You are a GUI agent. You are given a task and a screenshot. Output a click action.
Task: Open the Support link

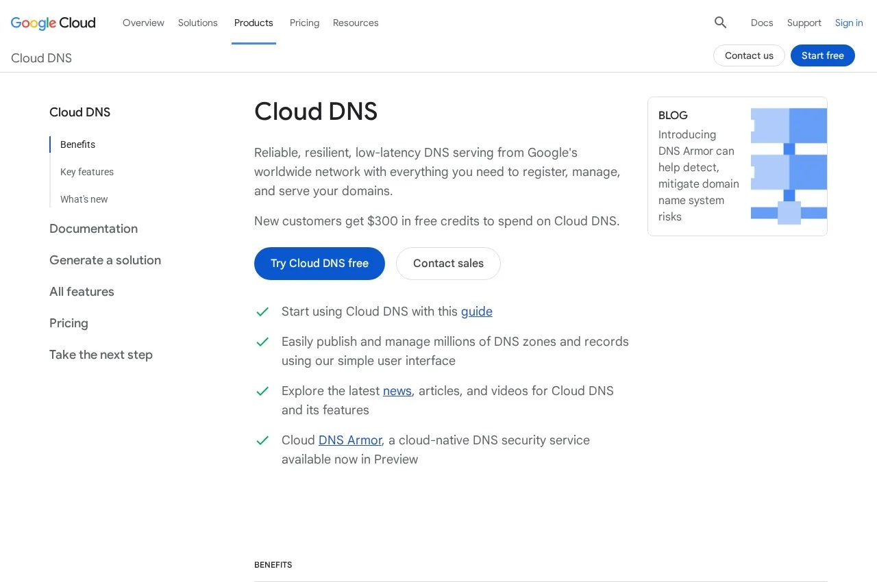(804, 23)
